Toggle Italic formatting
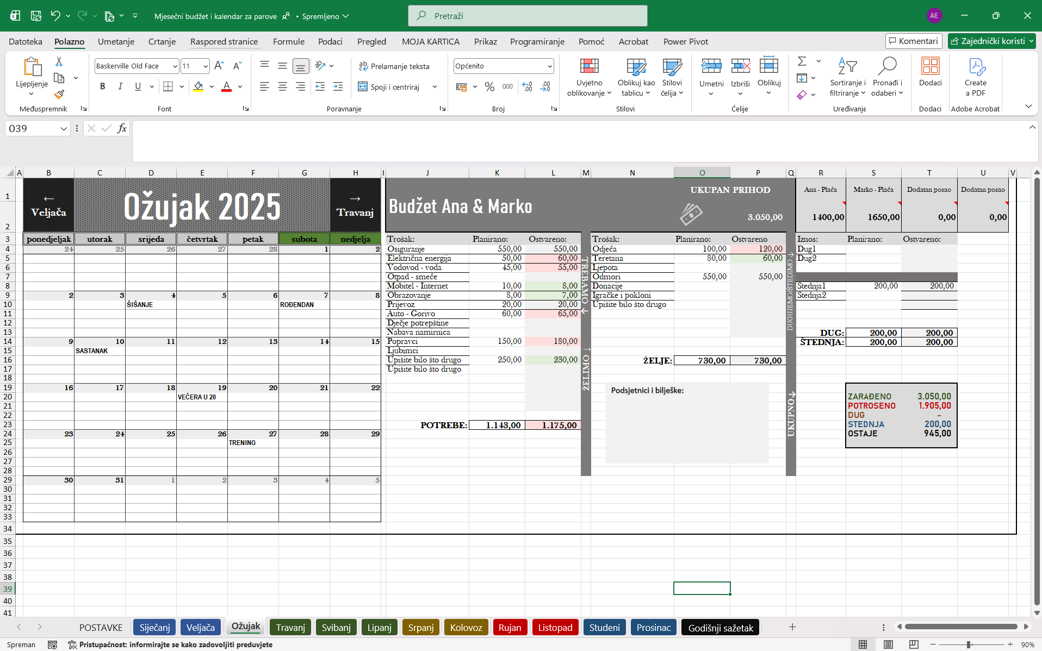 pos(120,86)
